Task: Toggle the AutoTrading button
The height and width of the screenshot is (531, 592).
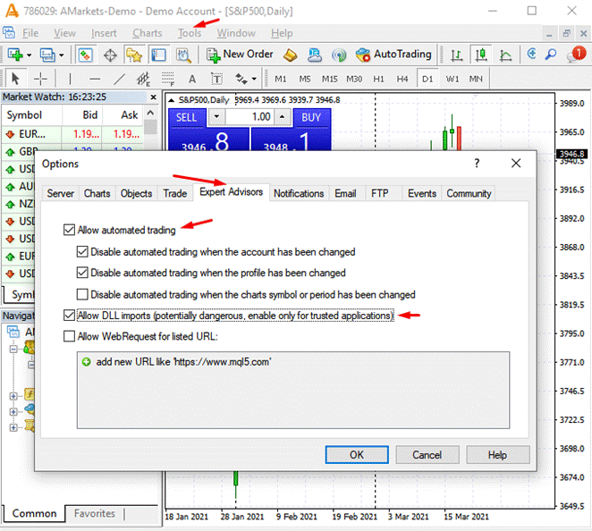Action: click(393, 55)
